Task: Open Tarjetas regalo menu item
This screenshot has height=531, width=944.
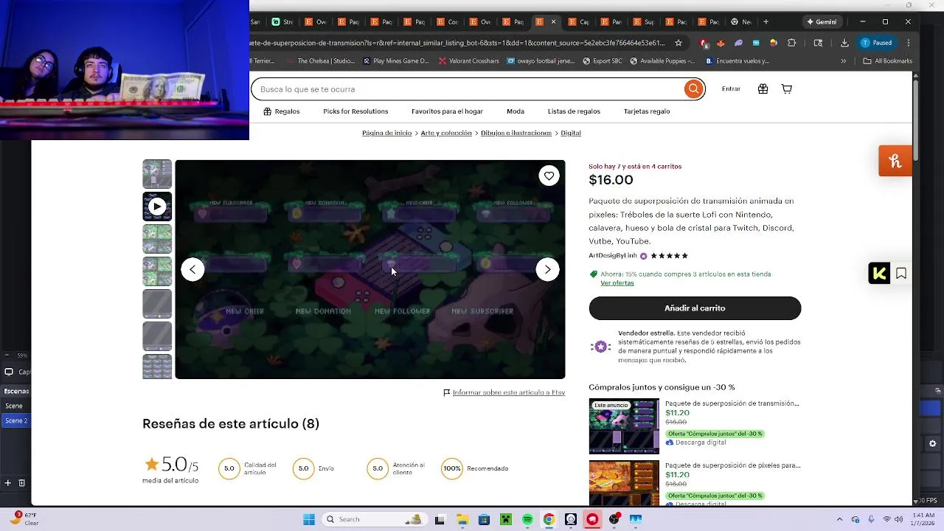Action: pos(647,111)
